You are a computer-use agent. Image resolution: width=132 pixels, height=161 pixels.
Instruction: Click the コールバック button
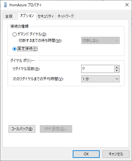coord(22,129)
